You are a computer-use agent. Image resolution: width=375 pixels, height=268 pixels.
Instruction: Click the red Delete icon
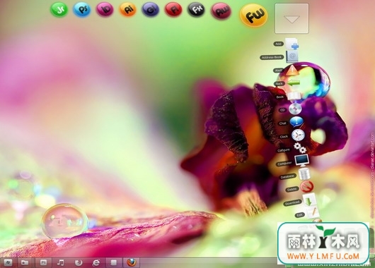pyautogui.click(x=307, y=186)
